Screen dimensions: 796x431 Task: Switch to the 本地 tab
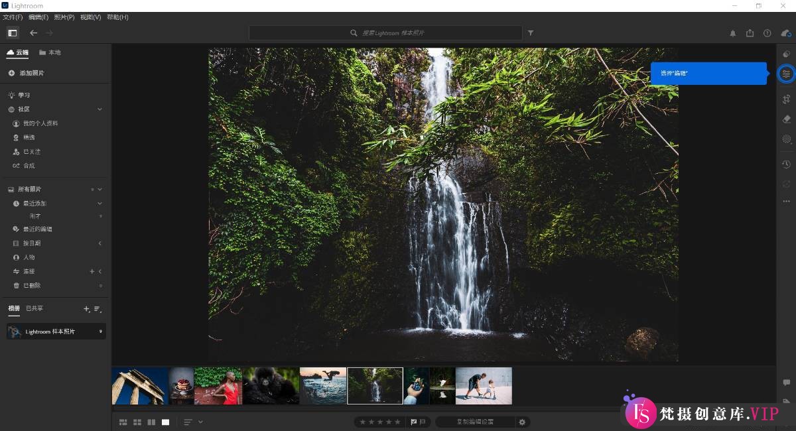click(x=50, y=52)
